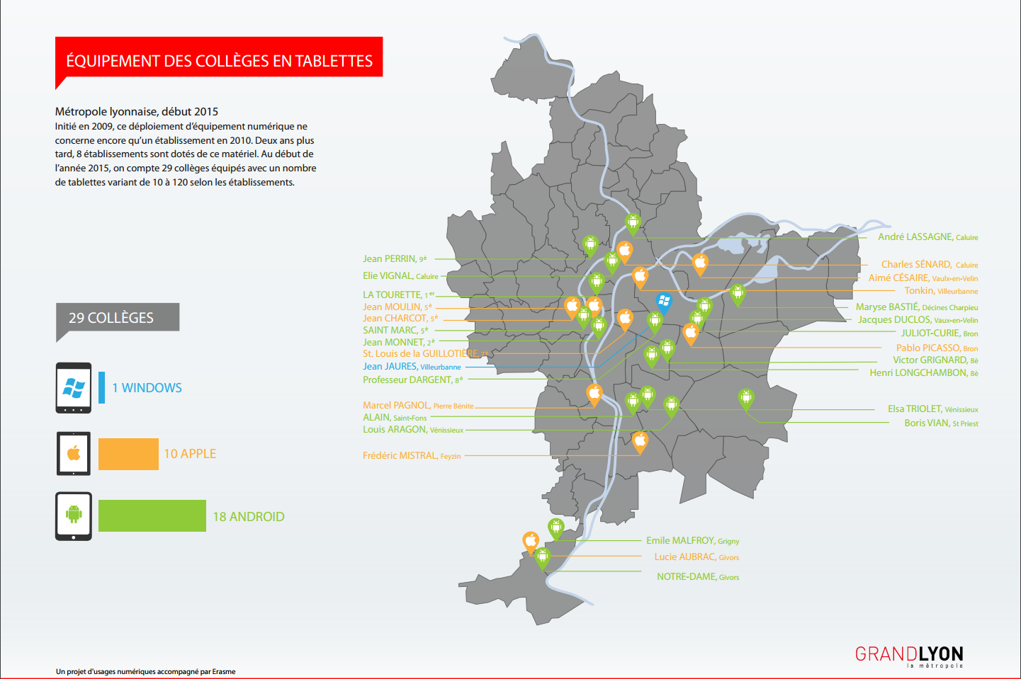
Task: Click the red title banner about tablettes
Action: (x=219, y=59)
